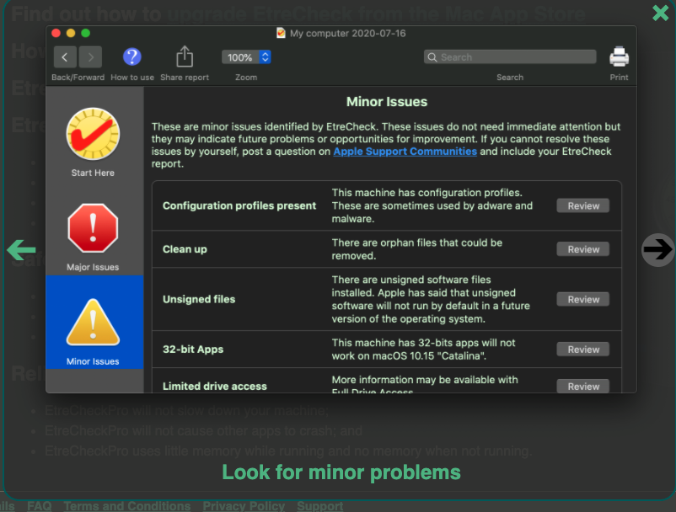676x512 pixels.
Task: Select Major Issues in the sidebar
Action: tap(93, 237)
